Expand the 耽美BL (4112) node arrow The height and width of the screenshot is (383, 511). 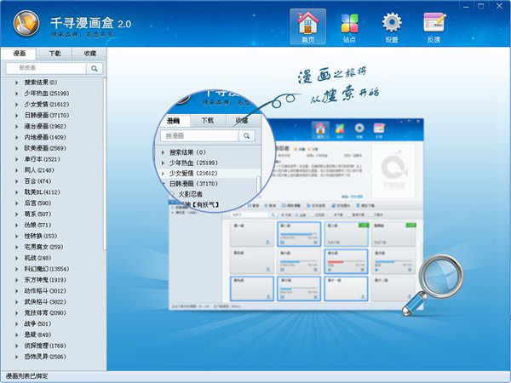click(x=17, y=192)
